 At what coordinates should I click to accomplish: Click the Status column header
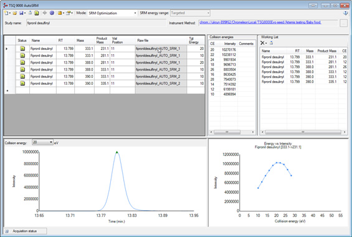(22, 41)
